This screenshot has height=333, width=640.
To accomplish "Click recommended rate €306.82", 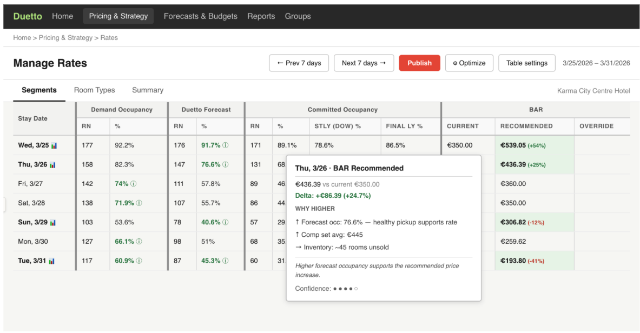I will point(513,222).
